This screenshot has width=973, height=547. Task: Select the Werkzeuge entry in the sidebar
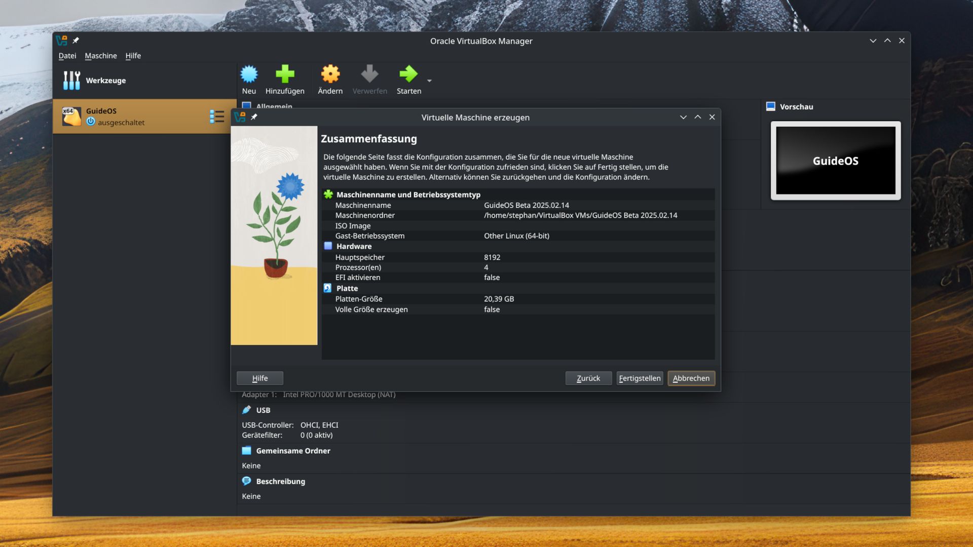(144, 81)
